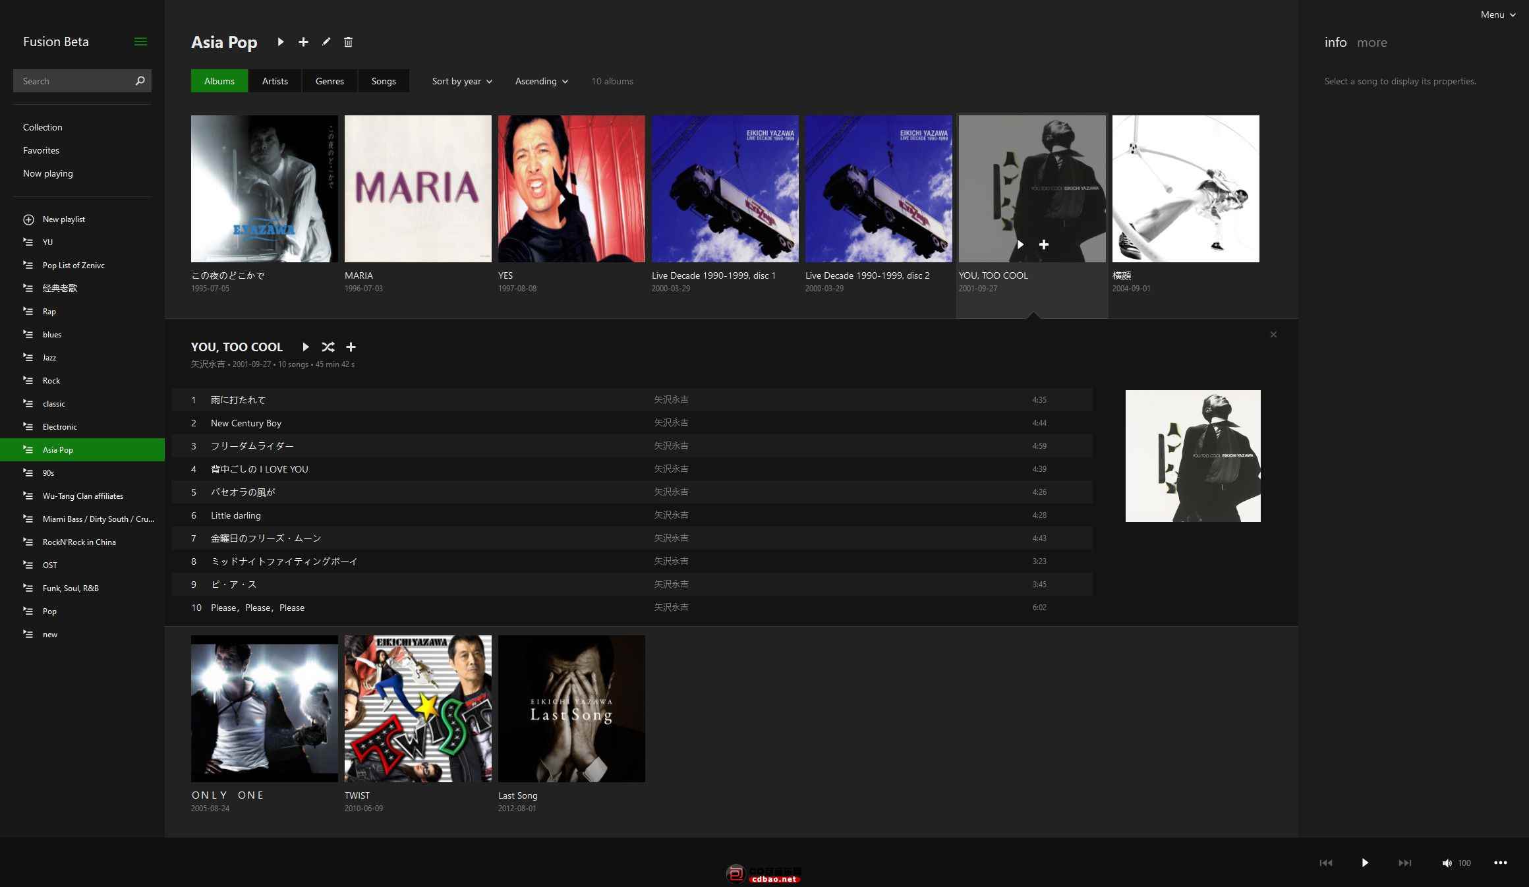Select track 10 Please, Please, Please
The image size is (1529, 887).
tap(632, 608)
